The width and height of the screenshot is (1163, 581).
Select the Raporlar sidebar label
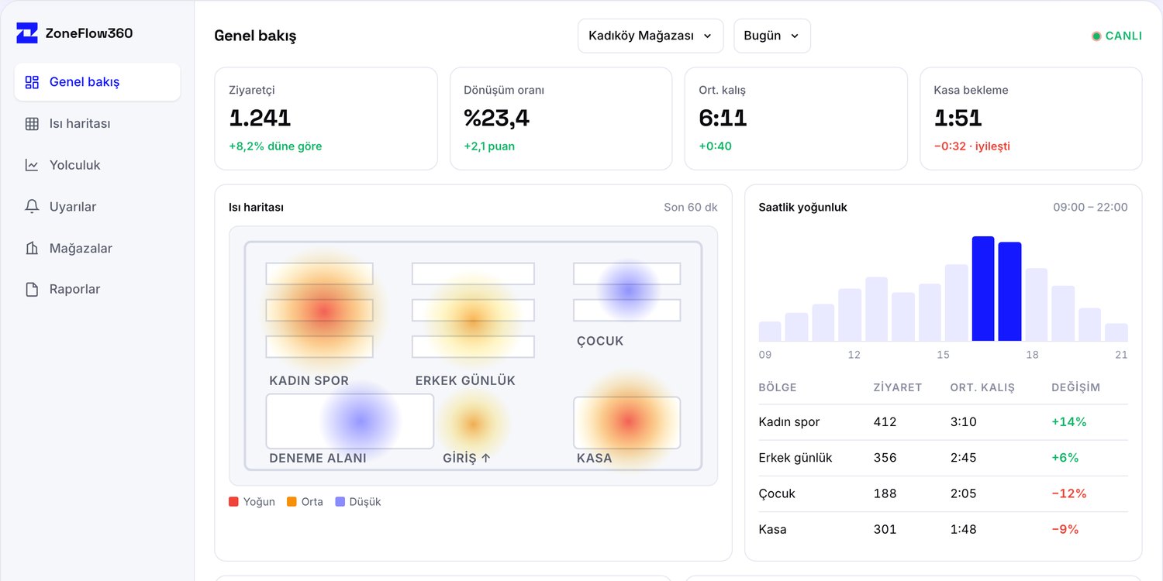tap(74, 289)
